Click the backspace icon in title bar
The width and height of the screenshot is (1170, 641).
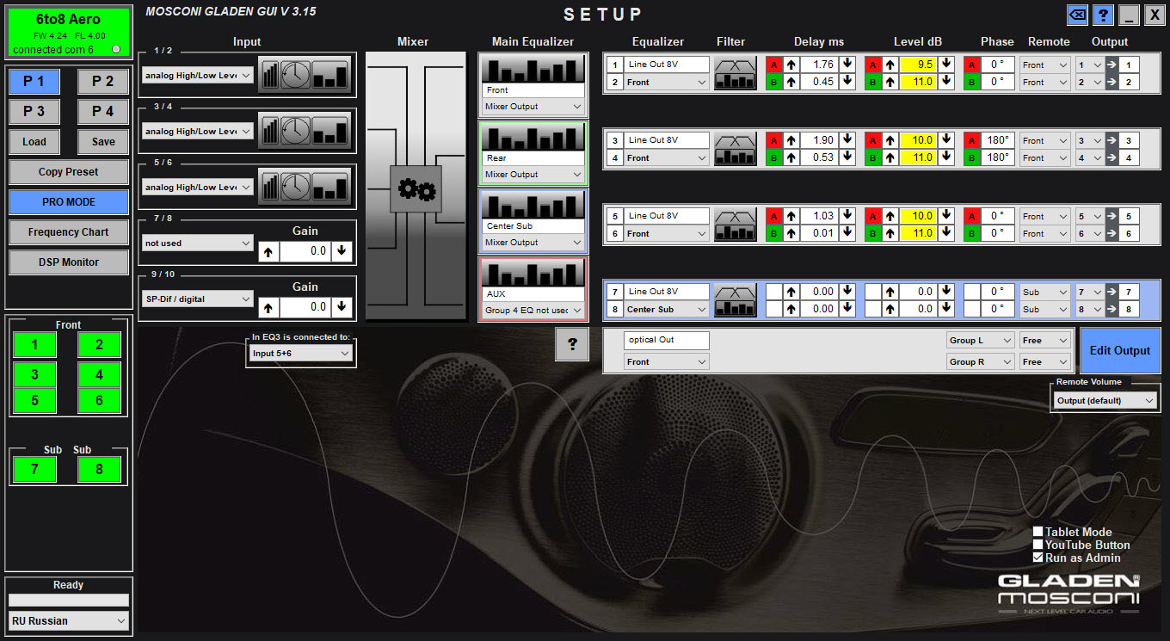(1077, 15)
